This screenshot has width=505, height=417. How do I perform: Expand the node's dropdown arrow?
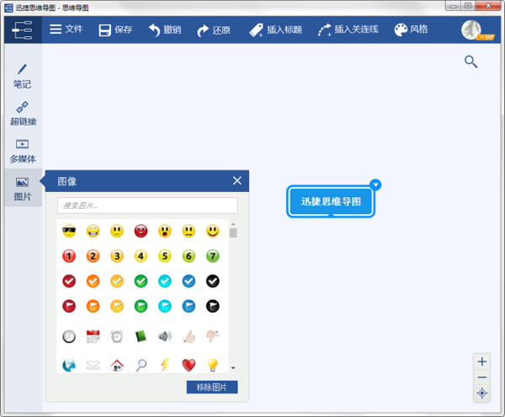375,184
